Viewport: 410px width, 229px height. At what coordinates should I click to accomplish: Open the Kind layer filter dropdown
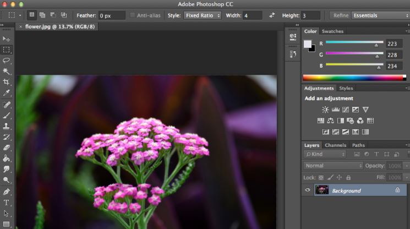[x=325, y=154]
